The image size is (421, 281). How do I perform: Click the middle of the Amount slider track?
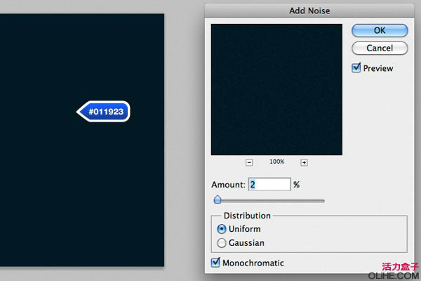click(270, 201)
